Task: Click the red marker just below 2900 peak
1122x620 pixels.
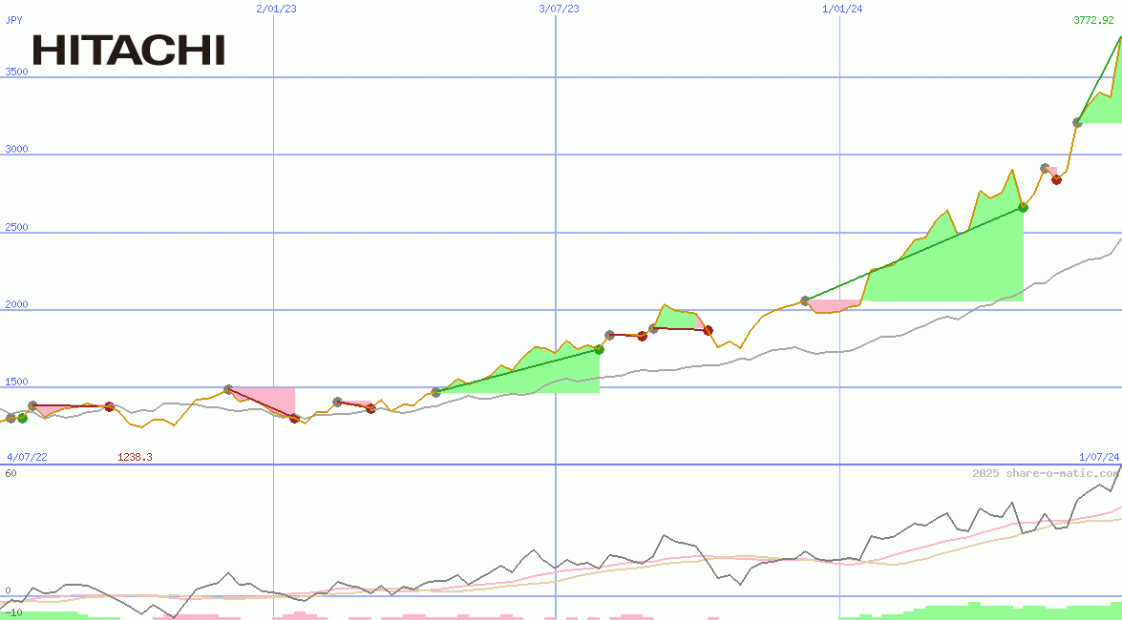Action: (x=1056, y=179)
